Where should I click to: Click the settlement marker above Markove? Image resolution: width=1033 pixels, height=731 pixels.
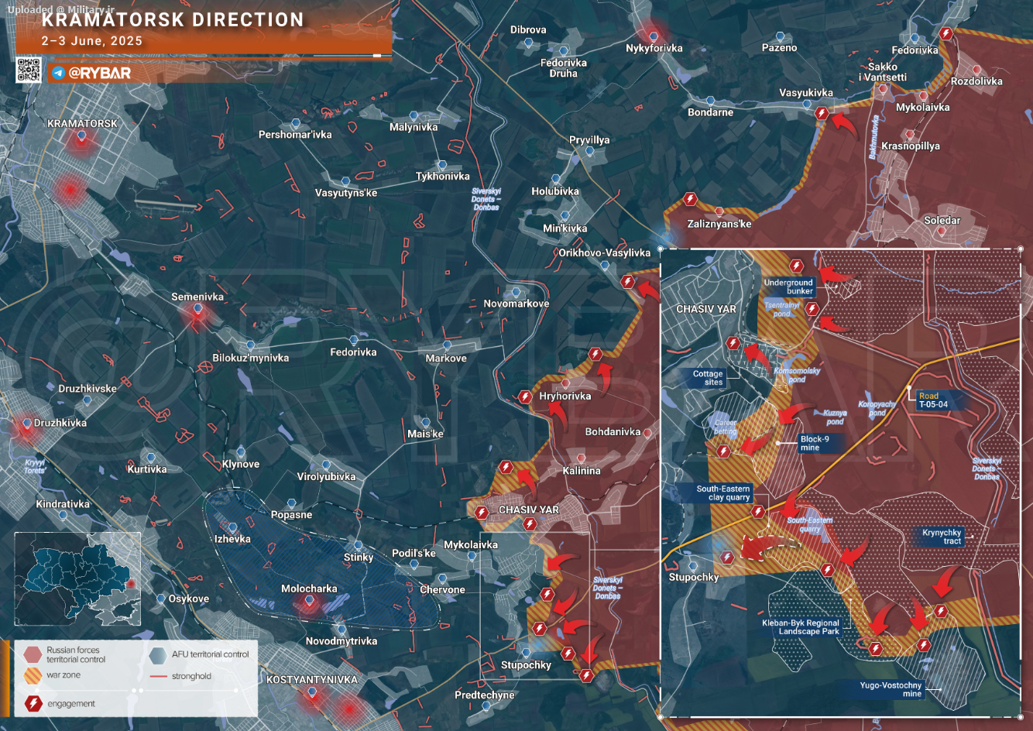[x=447, y=346]
